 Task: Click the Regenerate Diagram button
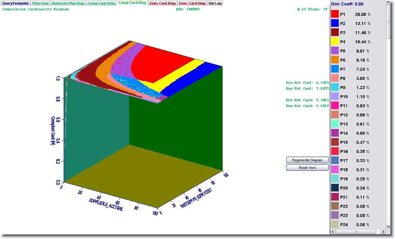point(307,160)
